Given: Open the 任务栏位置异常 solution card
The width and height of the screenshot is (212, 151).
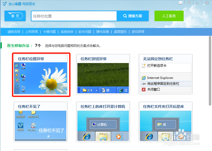Looking at the screenshot, I should (x=41, y=74).
